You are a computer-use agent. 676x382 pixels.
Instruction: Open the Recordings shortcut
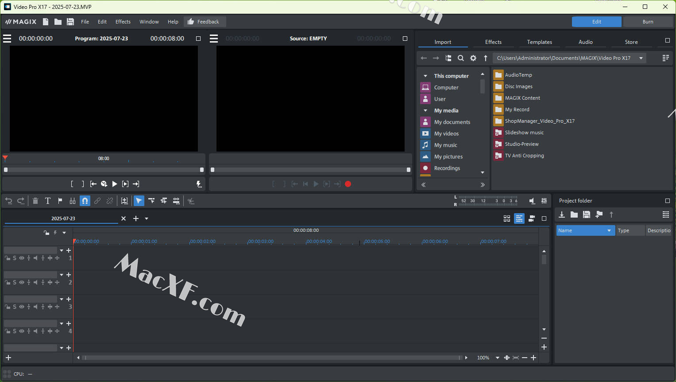[x=447, y=168]
